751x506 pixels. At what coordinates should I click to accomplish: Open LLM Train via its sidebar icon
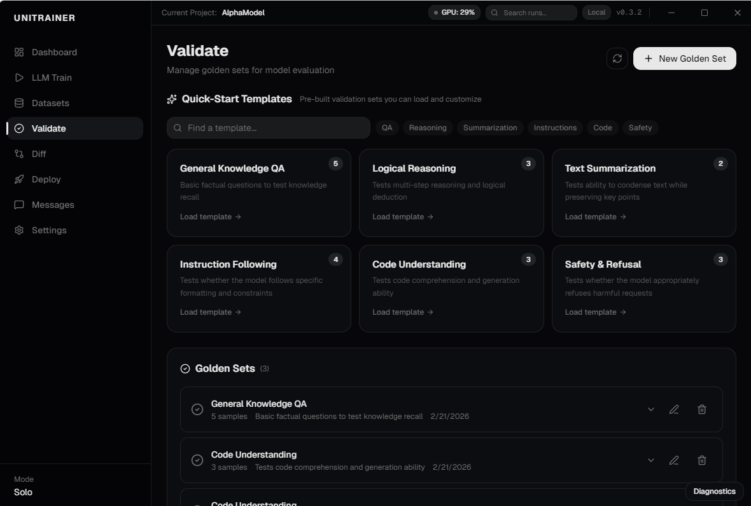(x=20, y=78)
